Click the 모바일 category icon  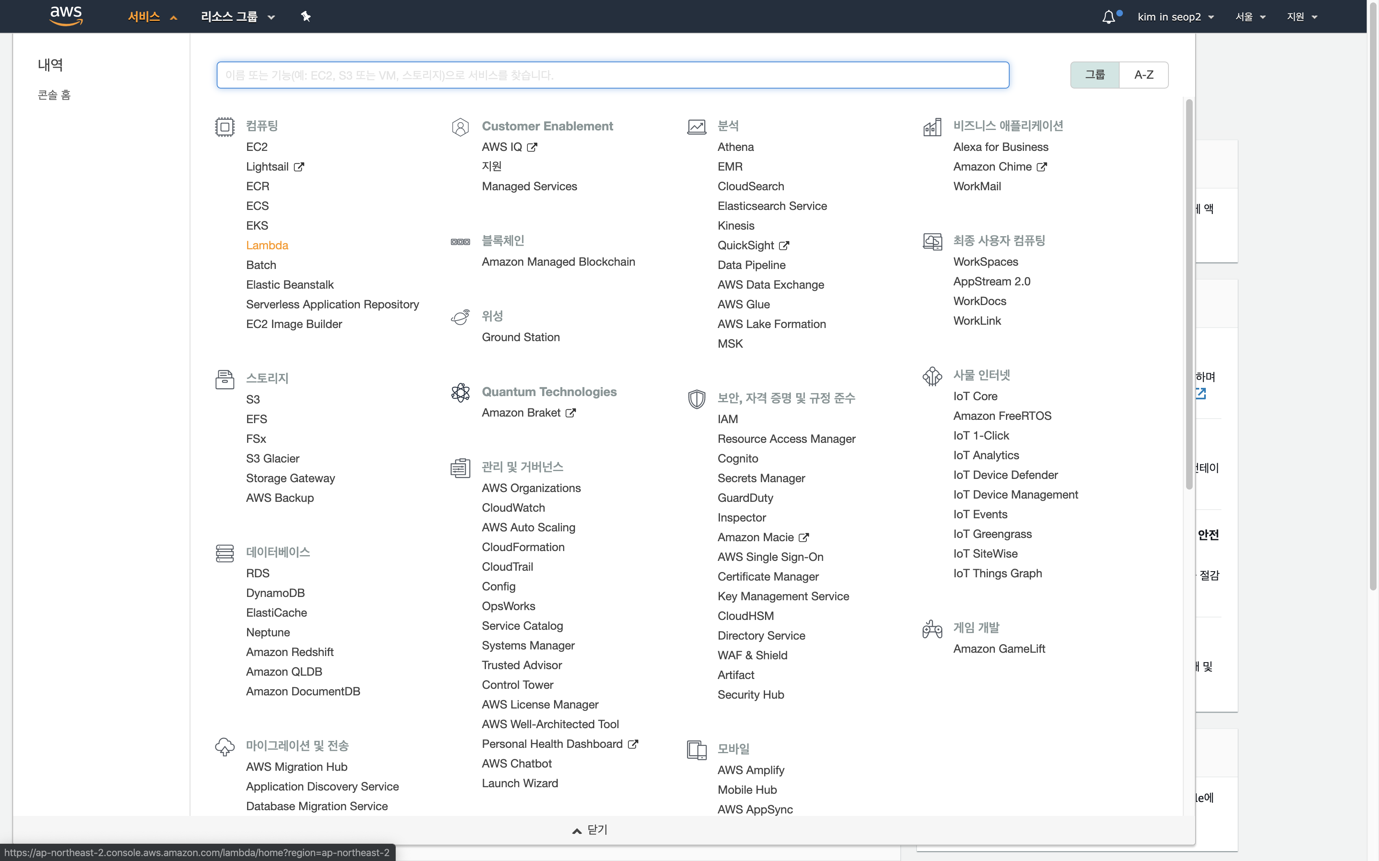pyautogui.click(x=696, y=750)
